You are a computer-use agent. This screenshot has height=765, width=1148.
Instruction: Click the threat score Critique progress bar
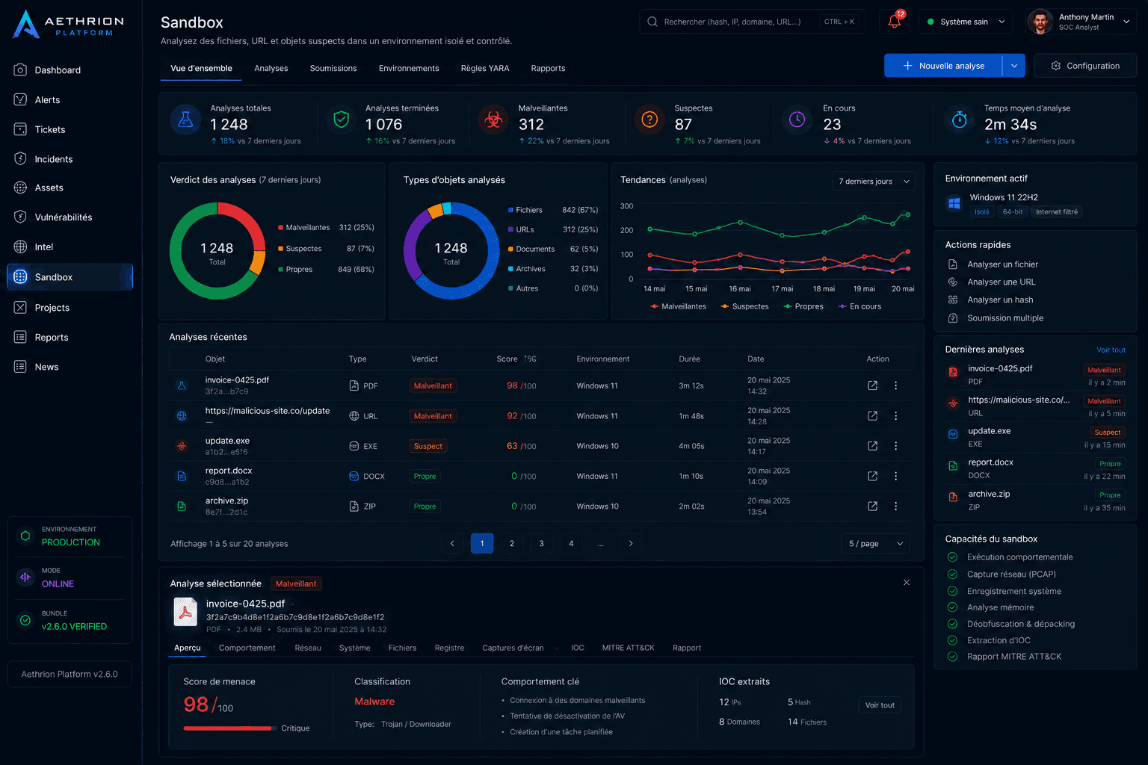click(229, 728)
